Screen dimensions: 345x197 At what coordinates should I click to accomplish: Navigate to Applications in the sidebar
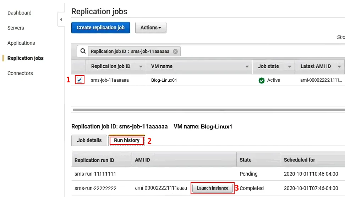click(21, 43)
